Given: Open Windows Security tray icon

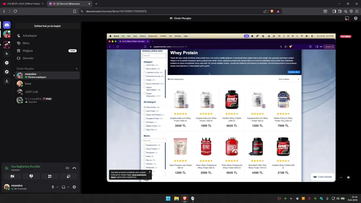Looking at the screenshot, I should (321, 198).
